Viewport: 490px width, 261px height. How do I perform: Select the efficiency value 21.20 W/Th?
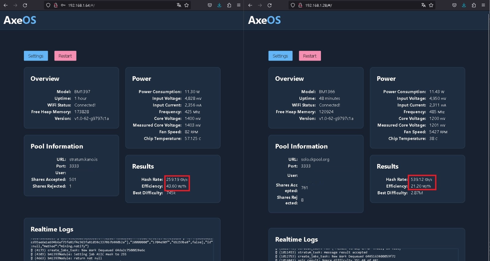(x=421, y=186)
